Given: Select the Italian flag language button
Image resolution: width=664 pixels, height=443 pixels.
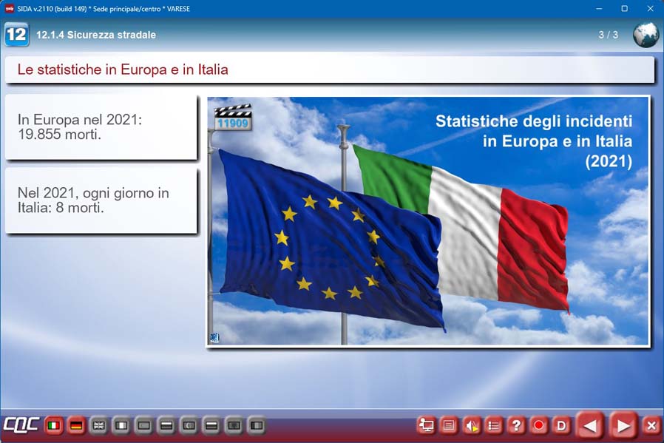Looking at the screenshot, I should (x=53, y=426).
